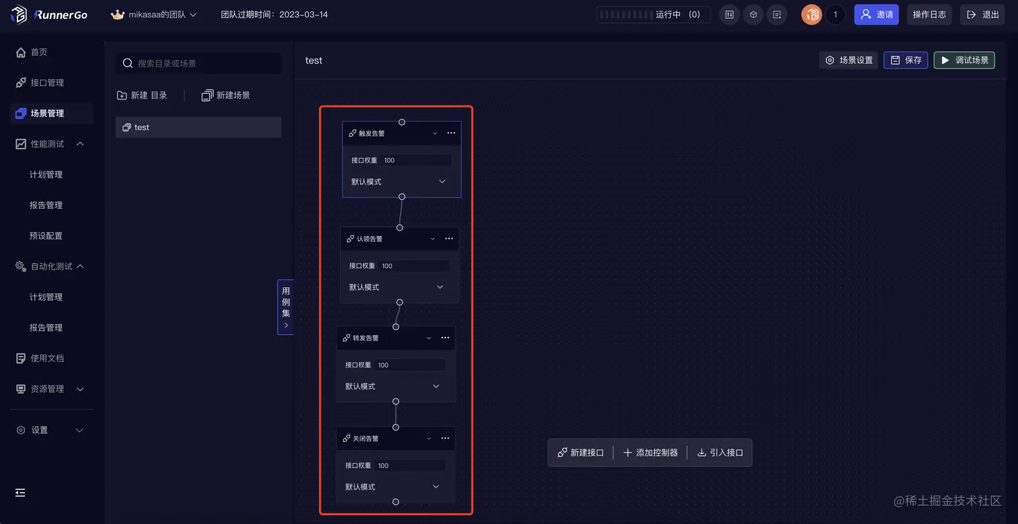The image size is (1018, 524).
Task: Open 预设配置 page
Action: [46, 235]
